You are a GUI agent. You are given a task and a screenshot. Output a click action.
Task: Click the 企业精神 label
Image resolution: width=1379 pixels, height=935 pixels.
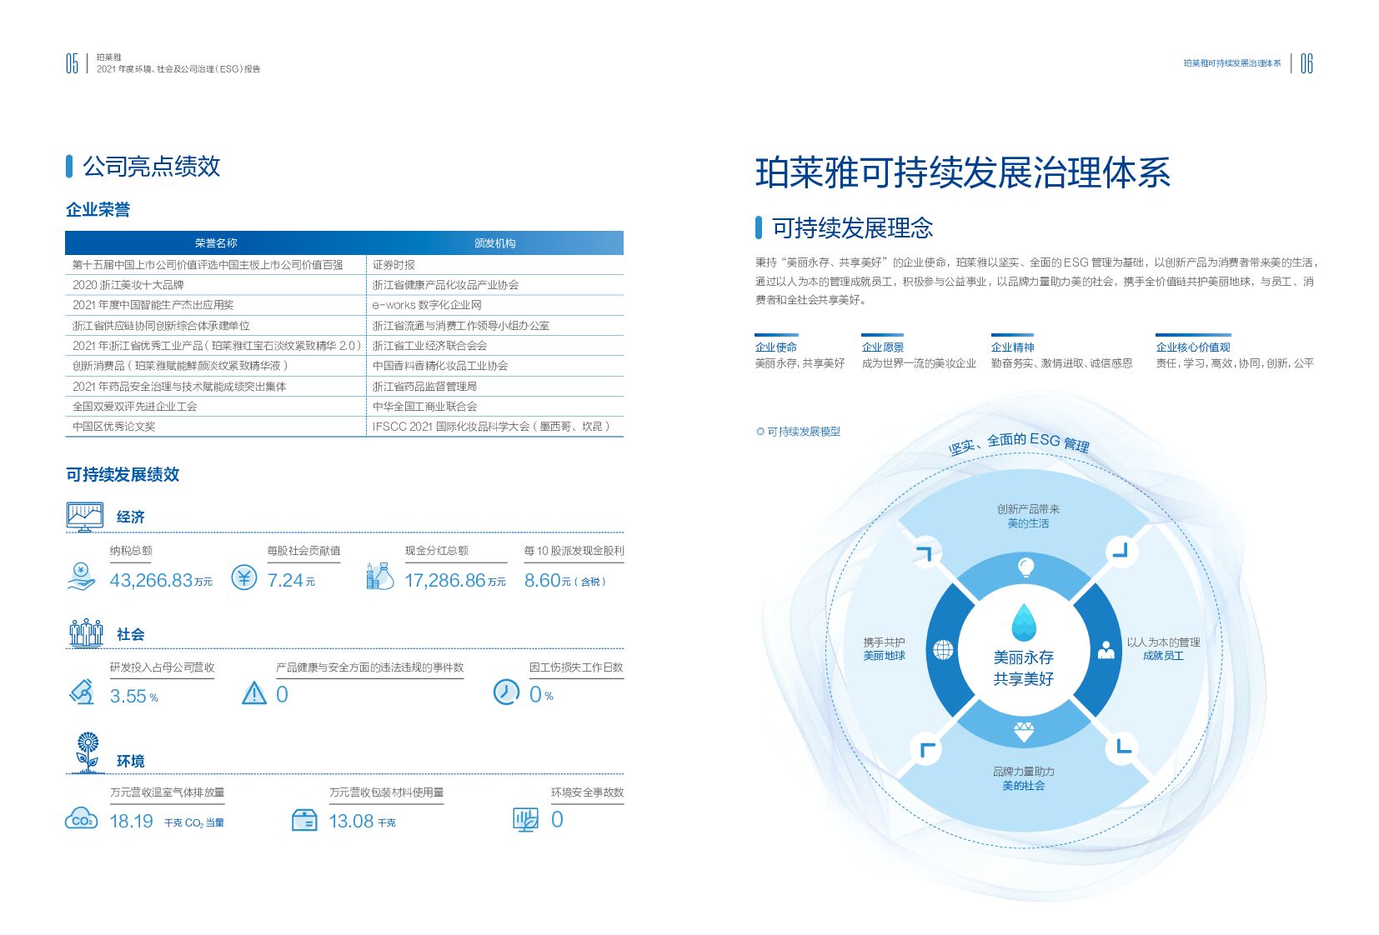[1012, 347]
